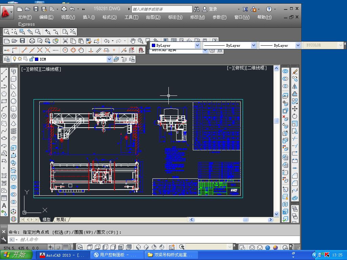
Task: Open the ByLayer color dropdown
Action: 197,45
